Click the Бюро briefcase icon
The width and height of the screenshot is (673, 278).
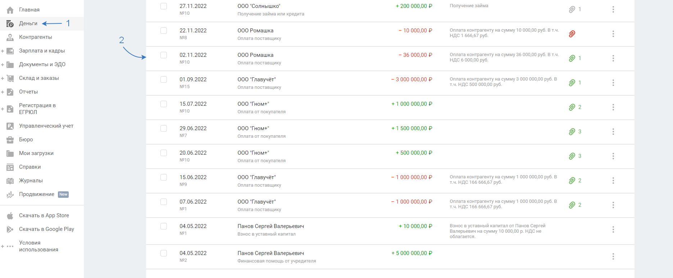(x=10, y=140)
